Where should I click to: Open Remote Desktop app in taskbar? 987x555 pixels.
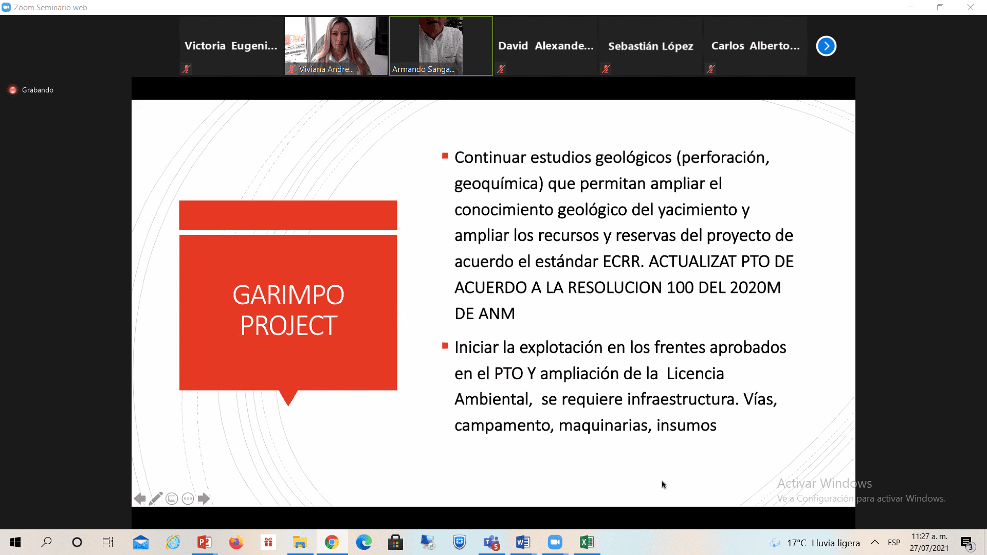pos(427,542)
